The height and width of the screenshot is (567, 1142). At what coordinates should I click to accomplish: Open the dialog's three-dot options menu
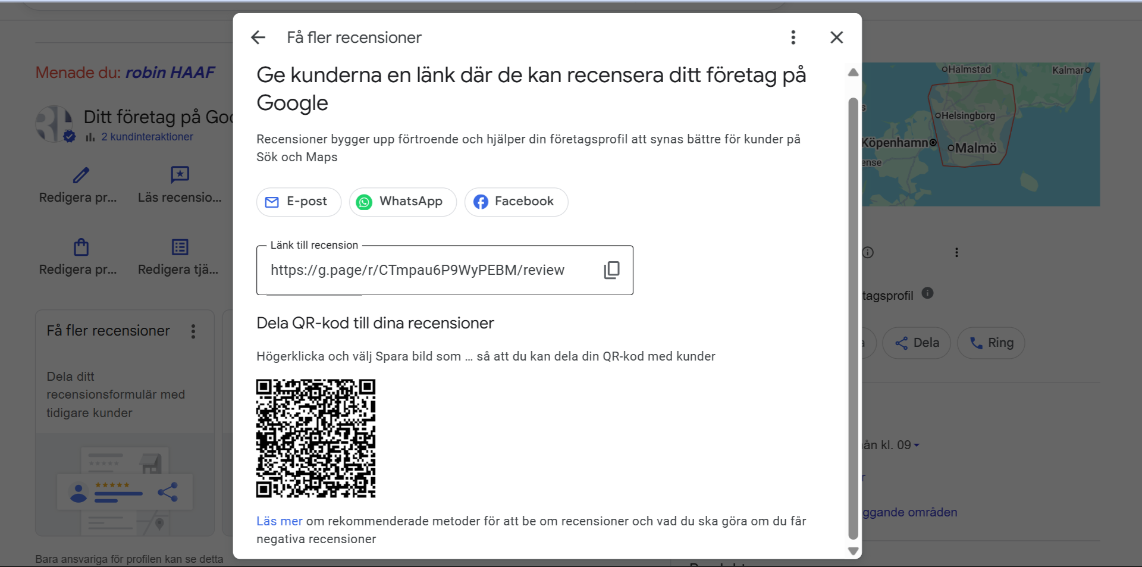(793, 37)
